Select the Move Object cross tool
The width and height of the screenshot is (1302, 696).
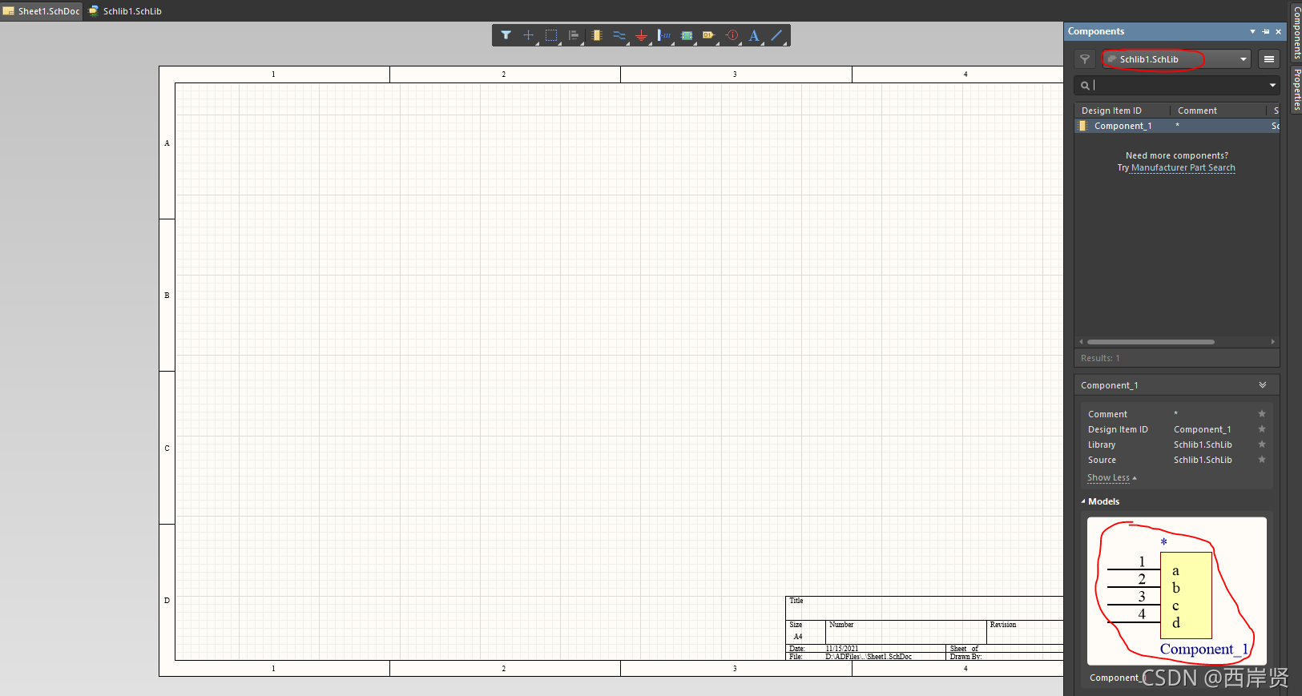coord(528,35)
